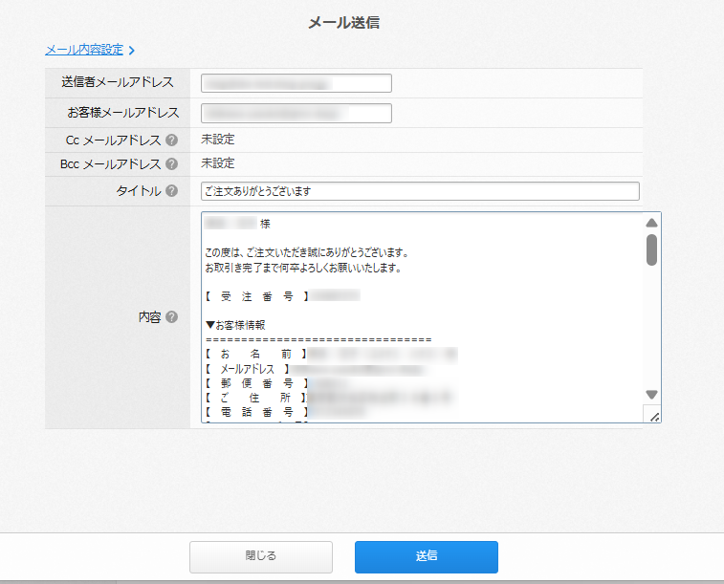The image size is (724, 584).
Task: Click the scroll down arrow of 内容 textarea
Action: [x=651, y=395]
